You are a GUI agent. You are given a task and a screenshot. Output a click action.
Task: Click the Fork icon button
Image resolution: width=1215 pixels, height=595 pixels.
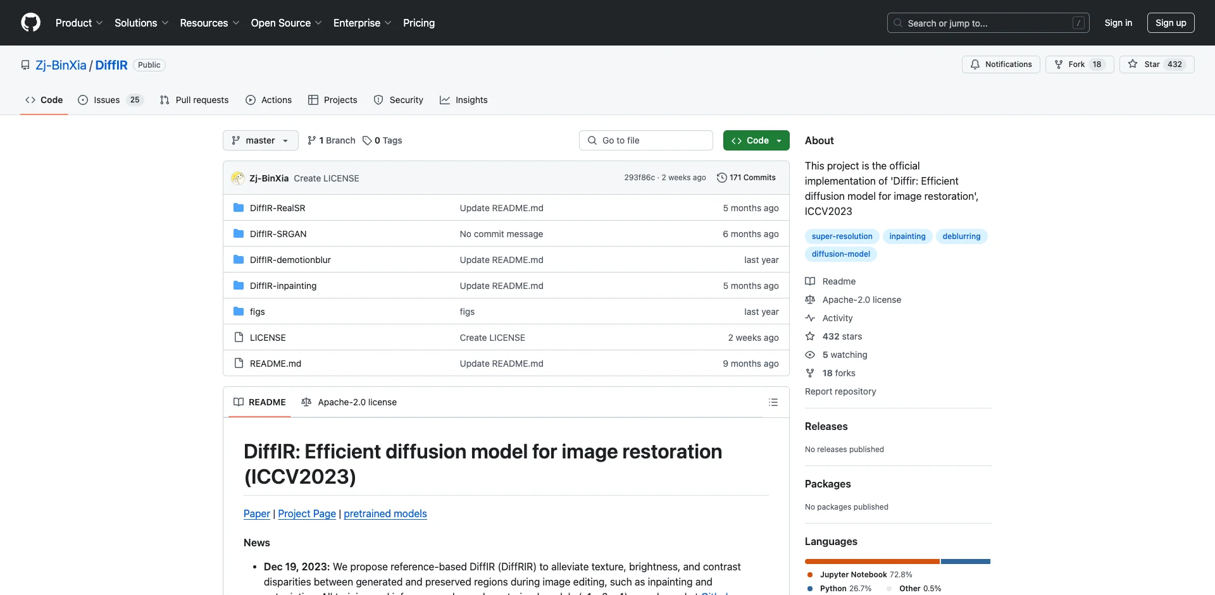(x=1059, y=64)
